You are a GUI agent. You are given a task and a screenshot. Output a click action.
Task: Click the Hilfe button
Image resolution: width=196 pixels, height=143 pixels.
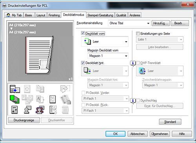(182, 134)
